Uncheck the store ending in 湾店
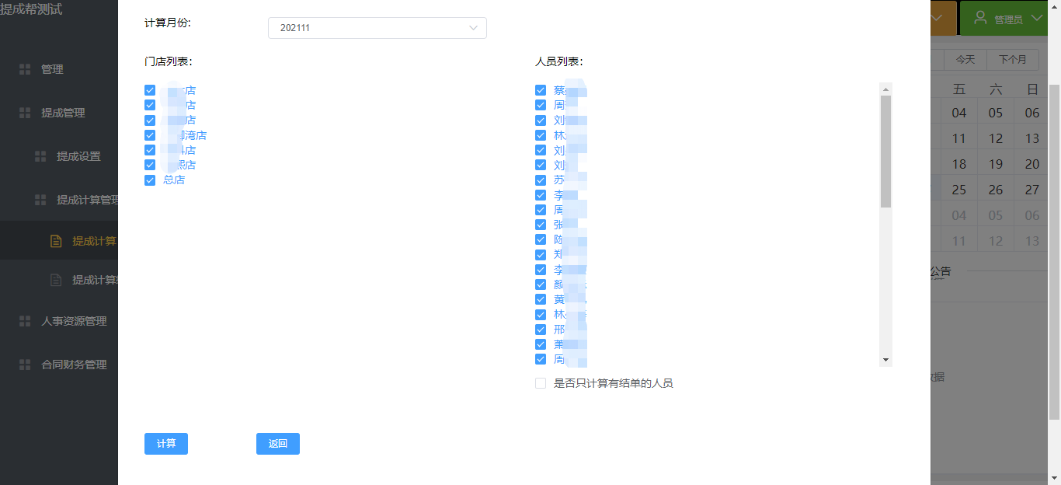The height and width of the screenshot is (485, 1061). [x=150, y=134]
